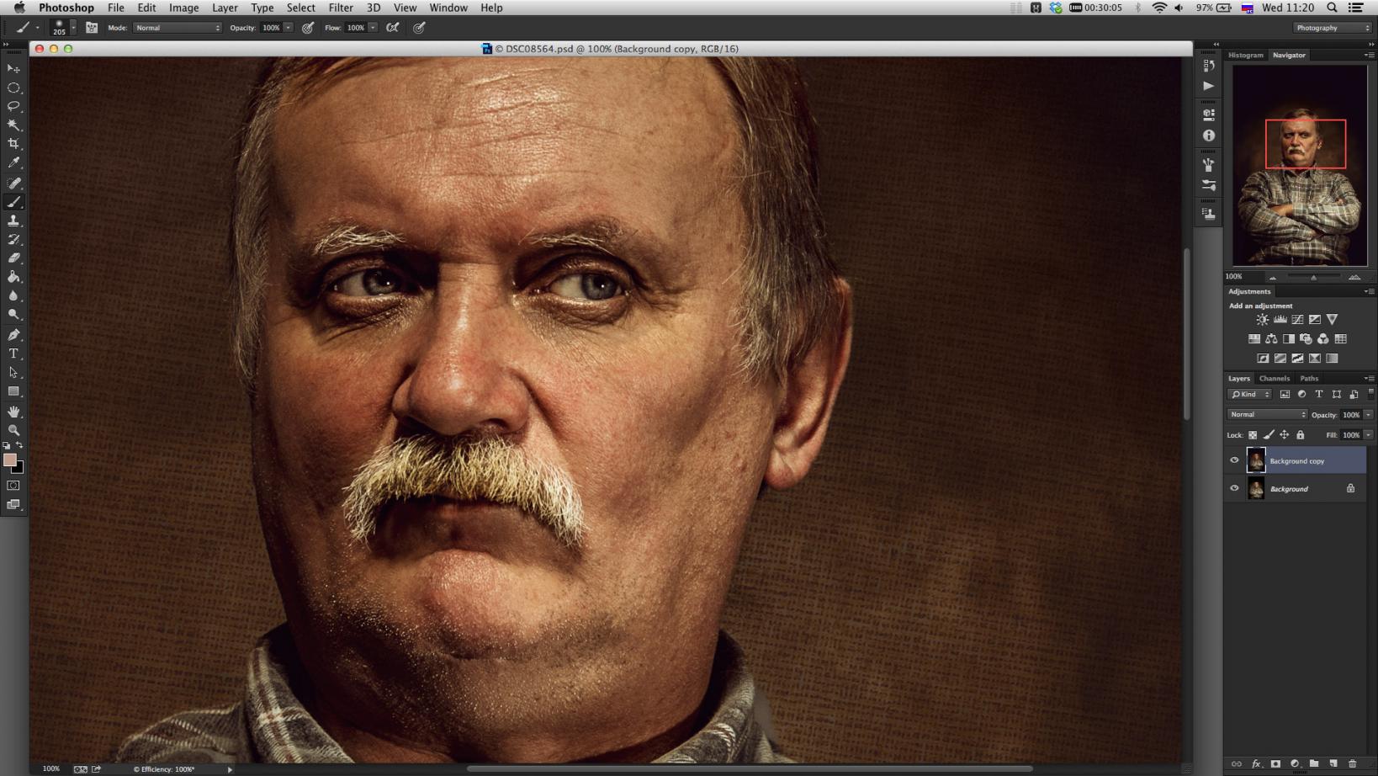Image resolution: width=1378 pixels, height=776 pixels.
Task: Add a layer mask to the layer
Action: tap(1275, 764)
